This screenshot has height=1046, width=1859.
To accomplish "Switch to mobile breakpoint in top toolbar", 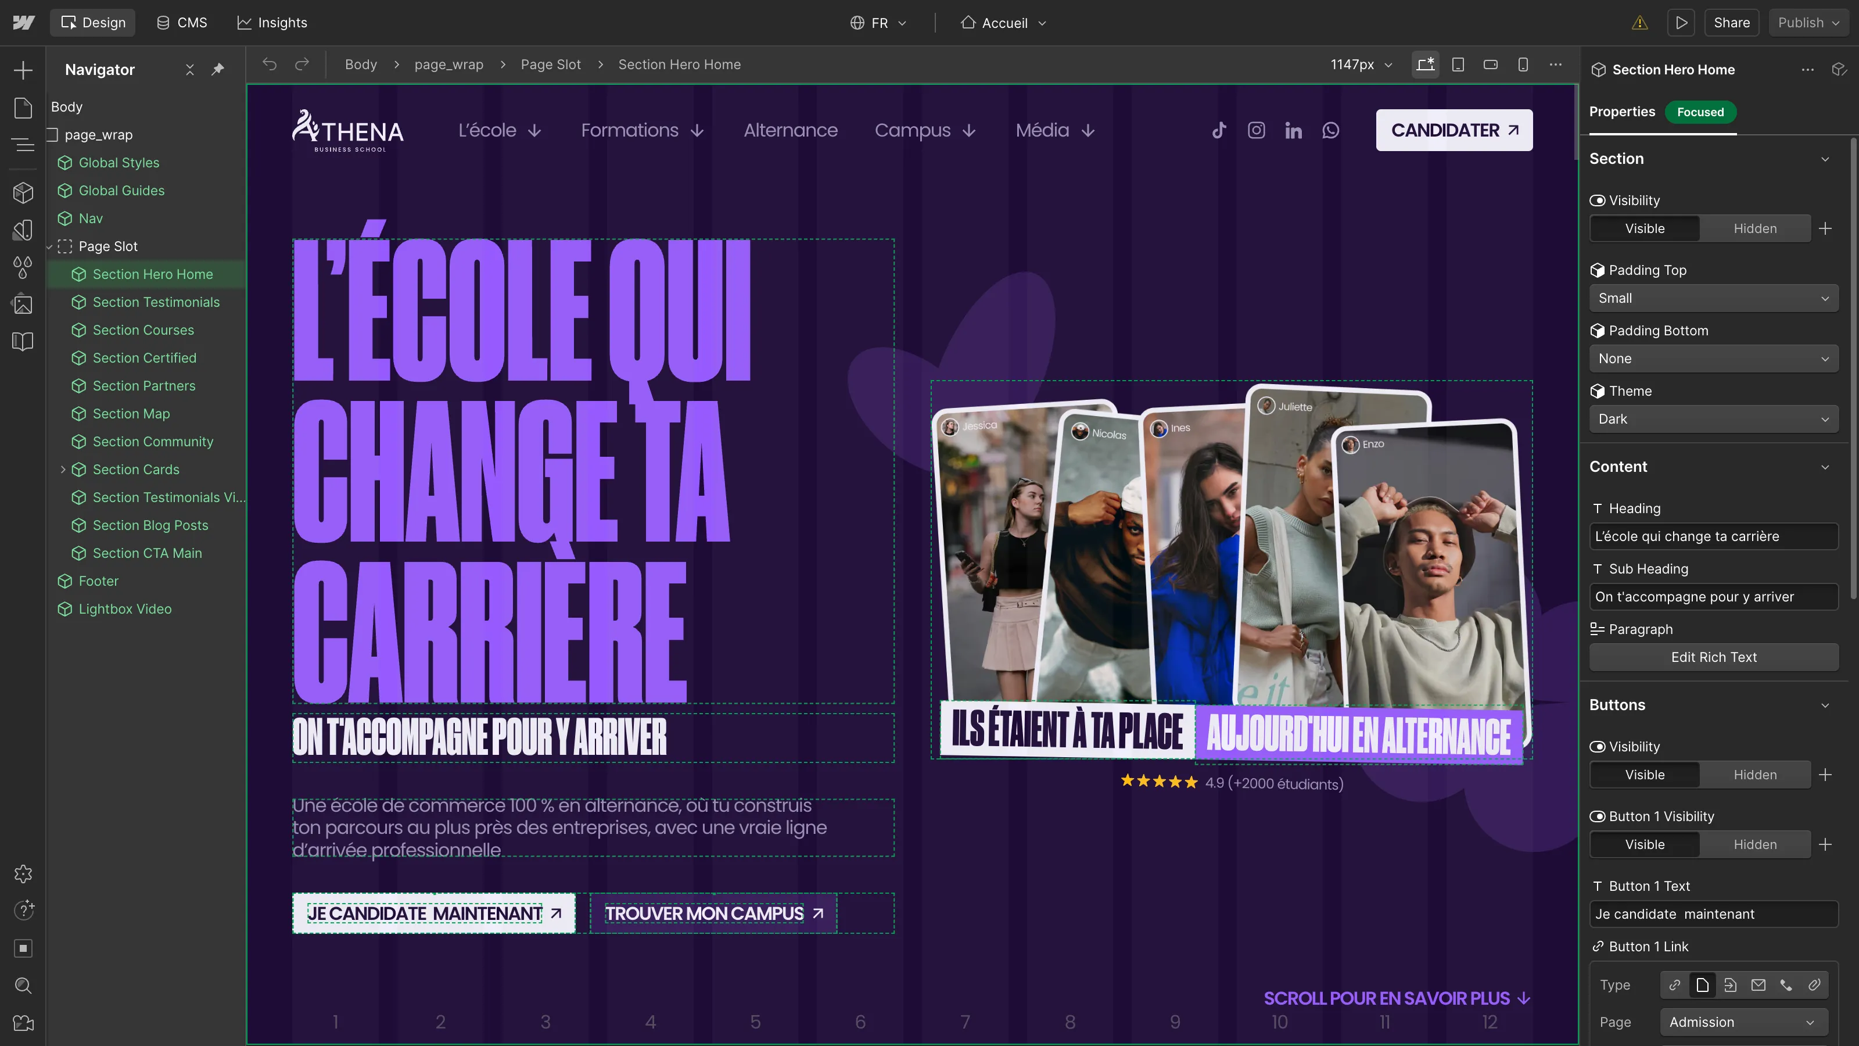I will coord(1523,65).
